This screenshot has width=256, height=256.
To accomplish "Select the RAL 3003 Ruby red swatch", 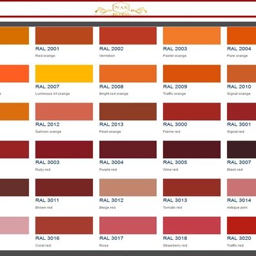I will [64, 150].
